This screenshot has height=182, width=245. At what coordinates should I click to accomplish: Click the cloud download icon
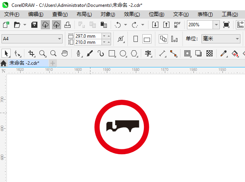[x=45, y=25]
